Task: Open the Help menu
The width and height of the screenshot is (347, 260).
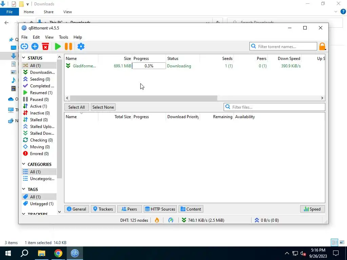Action: point(78,37)
